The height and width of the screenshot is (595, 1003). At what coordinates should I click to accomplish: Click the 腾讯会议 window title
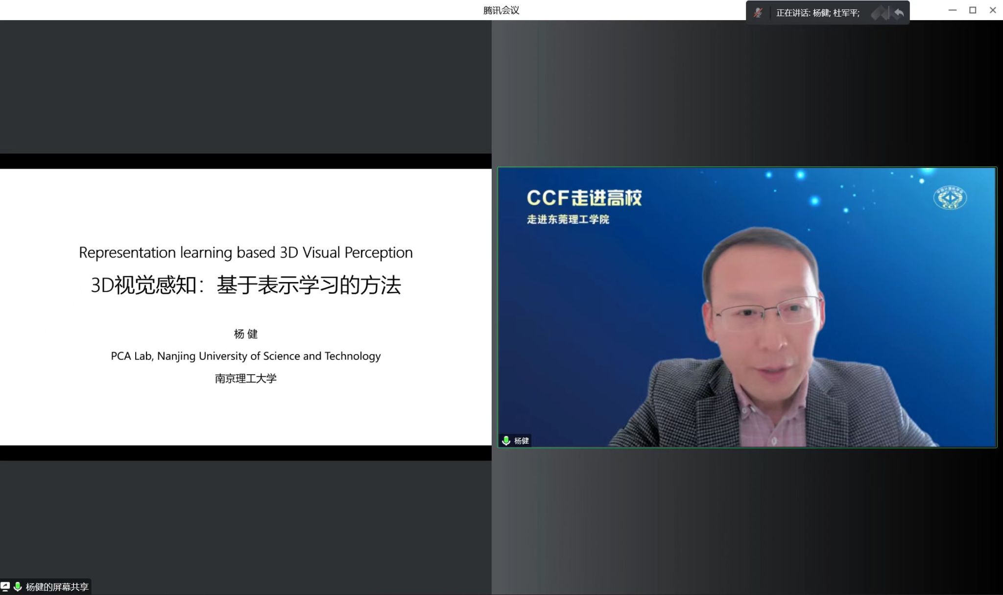pos(501,10)
